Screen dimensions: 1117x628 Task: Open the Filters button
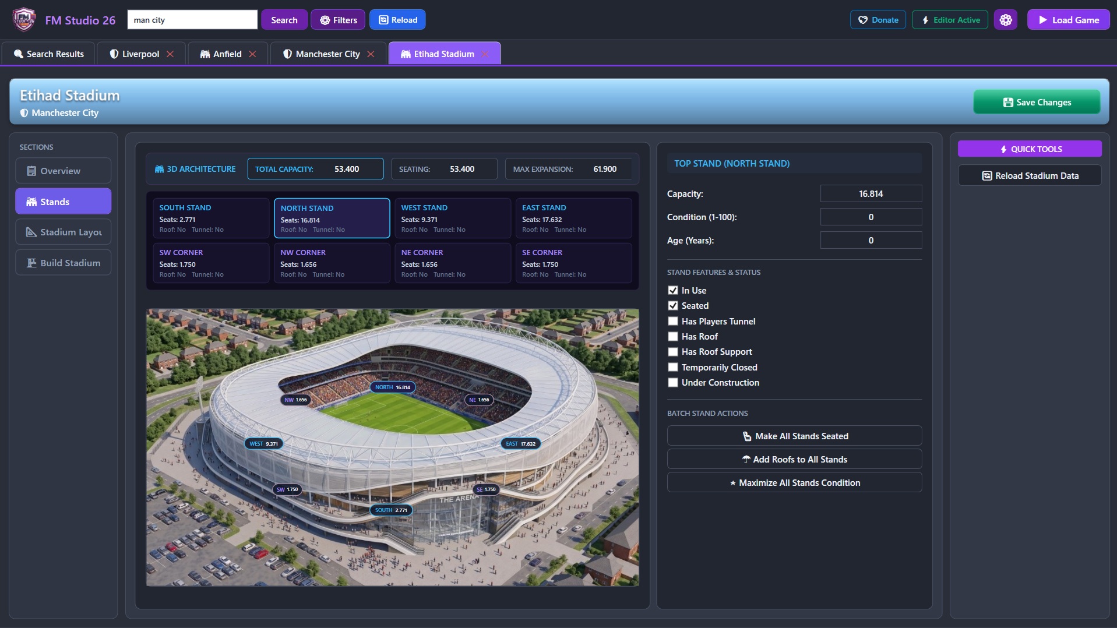tap(338, 20)
